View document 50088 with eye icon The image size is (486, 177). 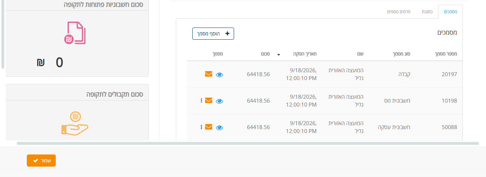coord(219,128)
